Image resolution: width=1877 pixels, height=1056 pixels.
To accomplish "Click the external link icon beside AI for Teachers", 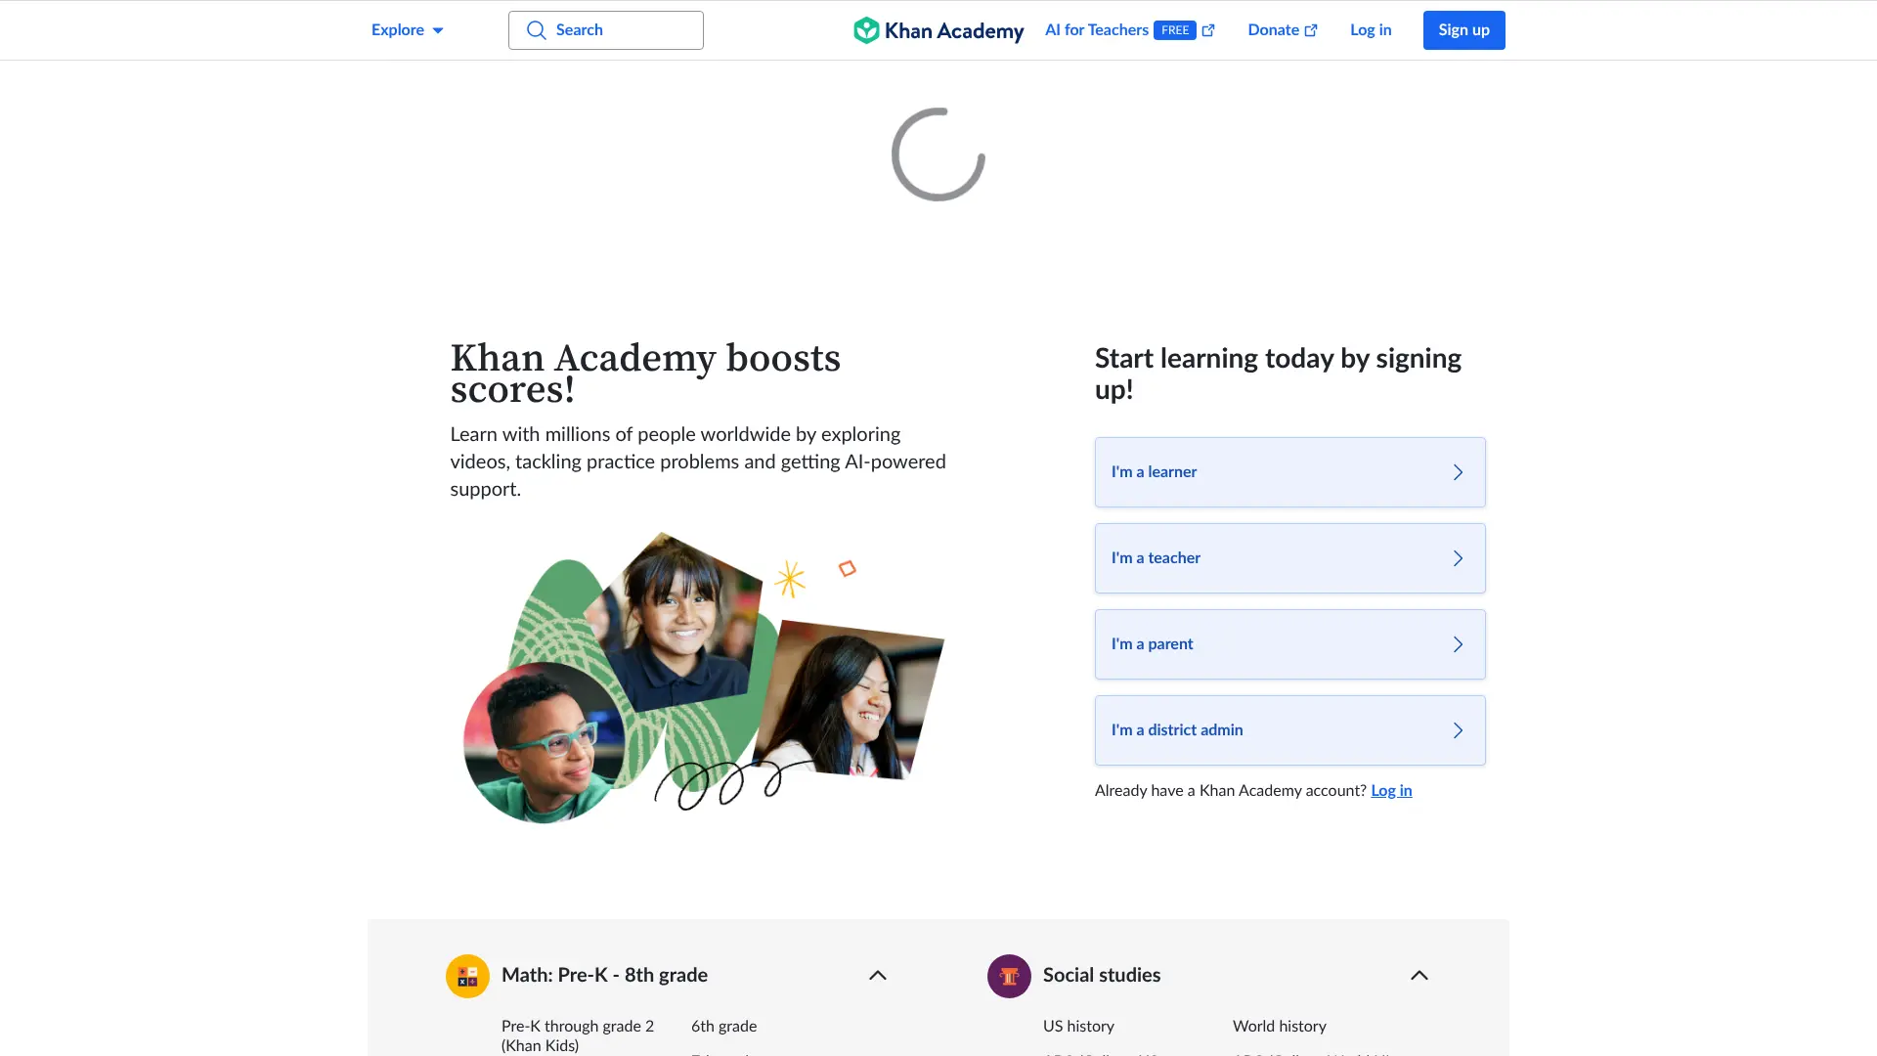I will coord(1208,30).
